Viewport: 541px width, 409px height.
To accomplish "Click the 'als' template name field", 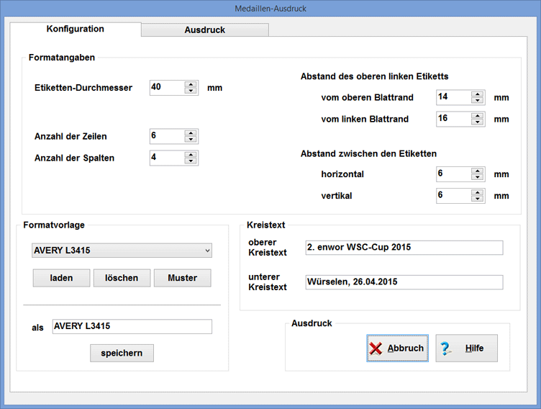I will pos(132,327).
